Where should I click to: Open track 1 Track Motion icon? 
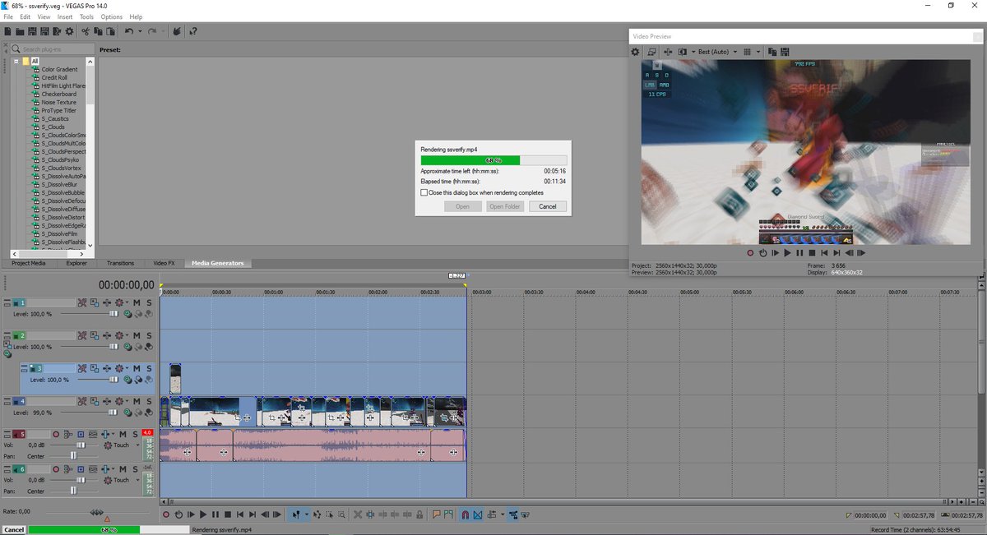[95, 302]
